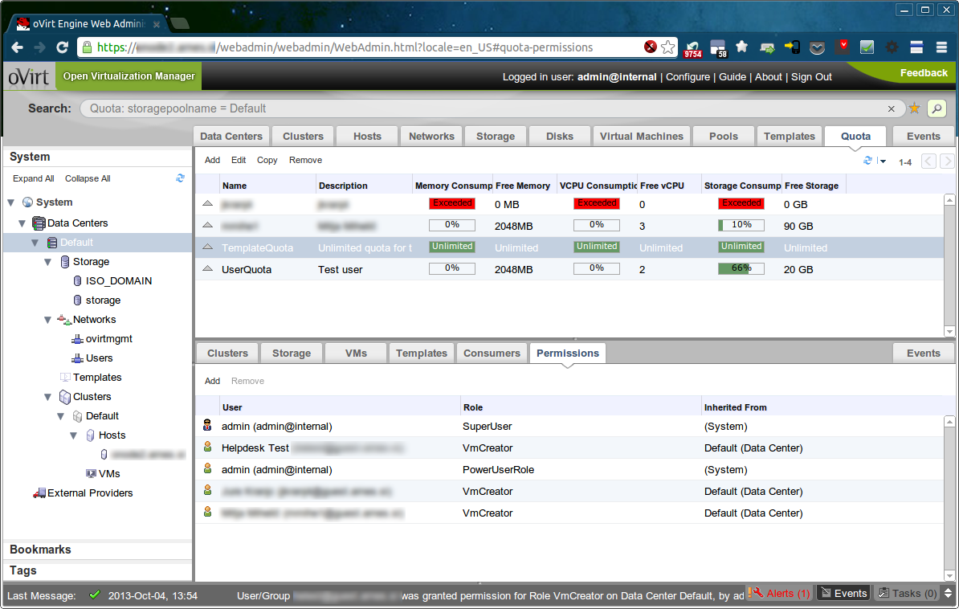Refresh the system tree panel
Viewport: 959px width, 609px height.
tap(181, 178)
